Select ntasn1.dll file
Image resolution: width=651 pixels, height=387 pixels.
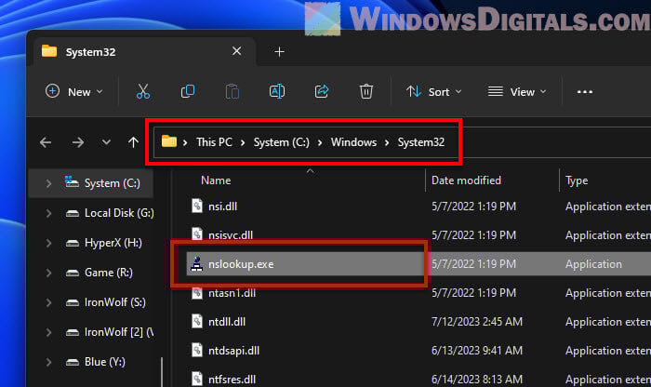pos(232,293)
